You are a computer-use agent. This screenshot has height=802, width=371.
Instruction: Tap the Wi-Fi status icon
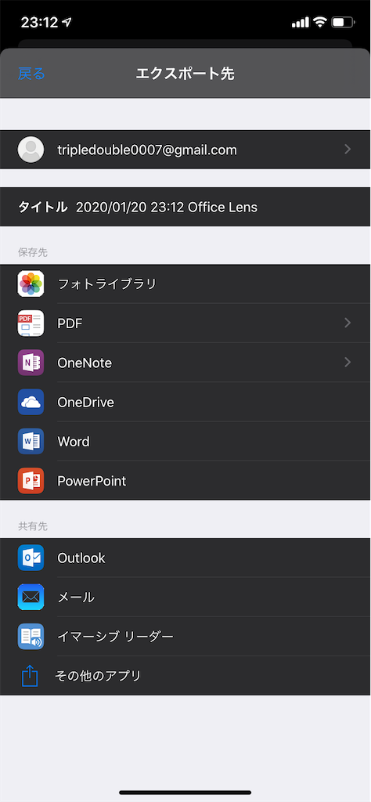(x=320, y=22)
